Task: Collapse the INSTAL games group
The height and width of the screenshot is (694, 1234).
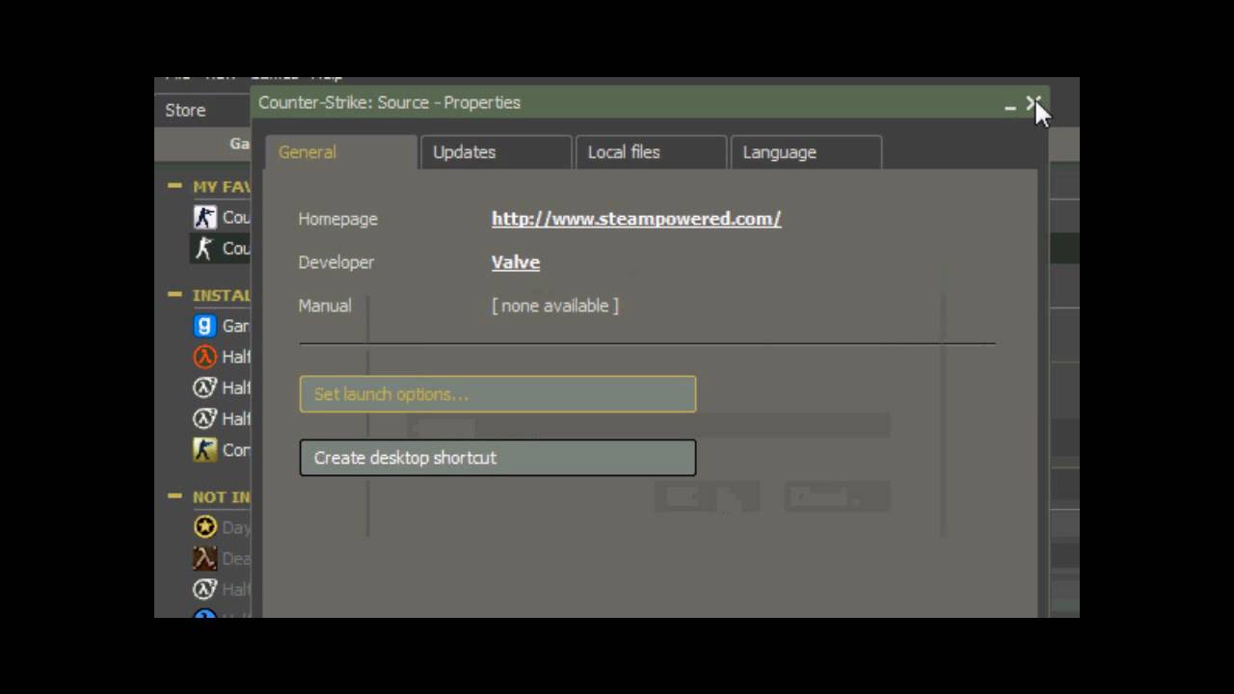Action: click(x=174, y=295)
